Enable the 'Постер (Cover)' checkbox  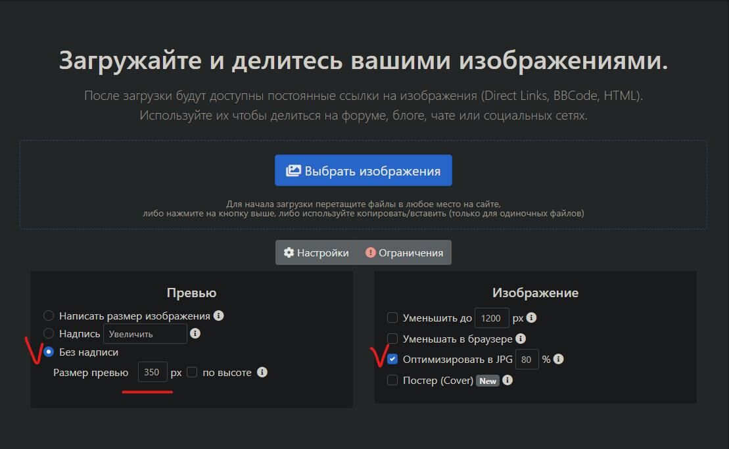pyautogui.click(x=392, y=380)
